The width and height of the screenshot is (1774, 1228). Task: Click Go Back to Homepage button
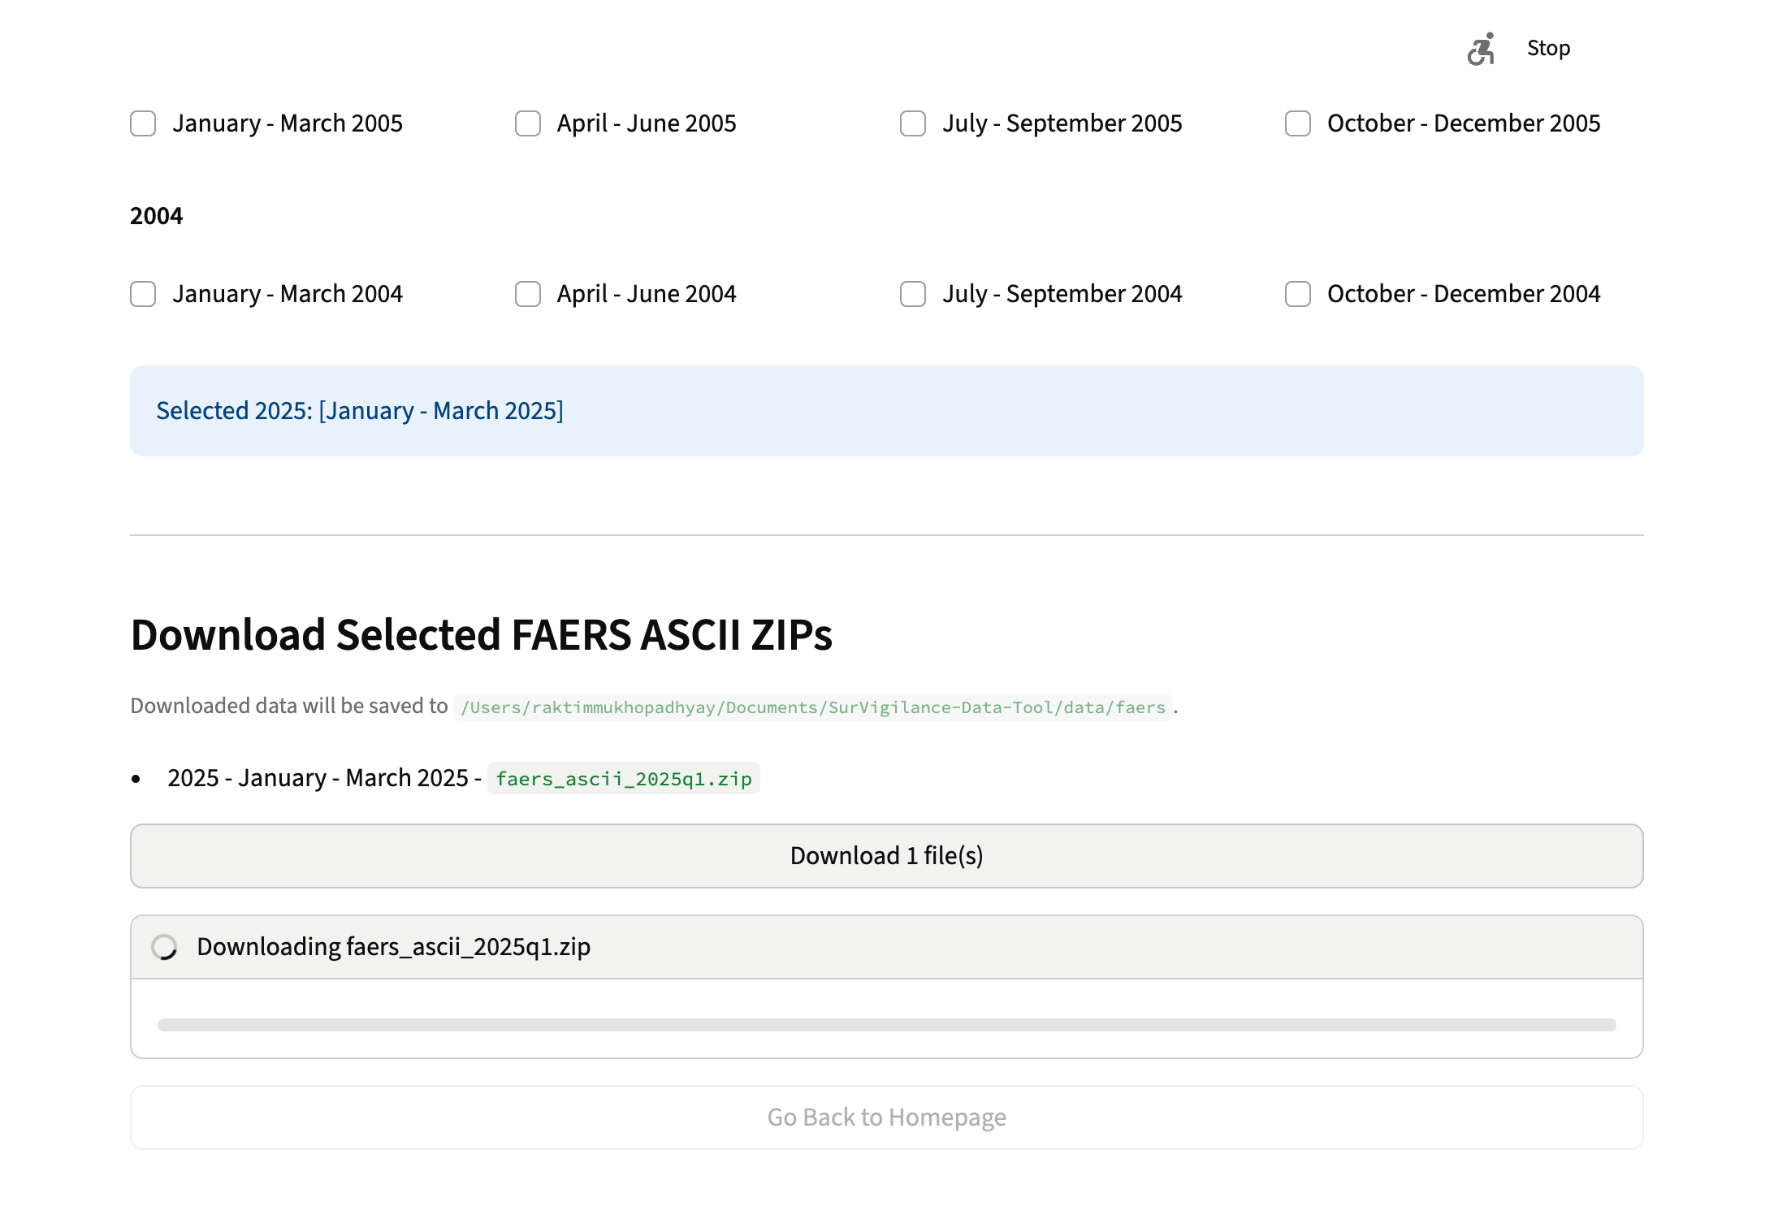click(x=886, y=1118)
